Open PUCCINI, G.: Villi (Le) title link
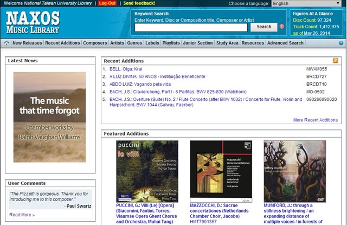This screenshot has height=225, width=347. pos(146,214)
